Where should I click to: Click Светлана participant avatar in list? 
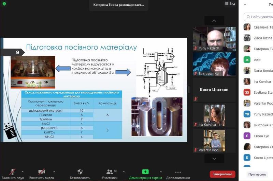click(x=247, y=27)
